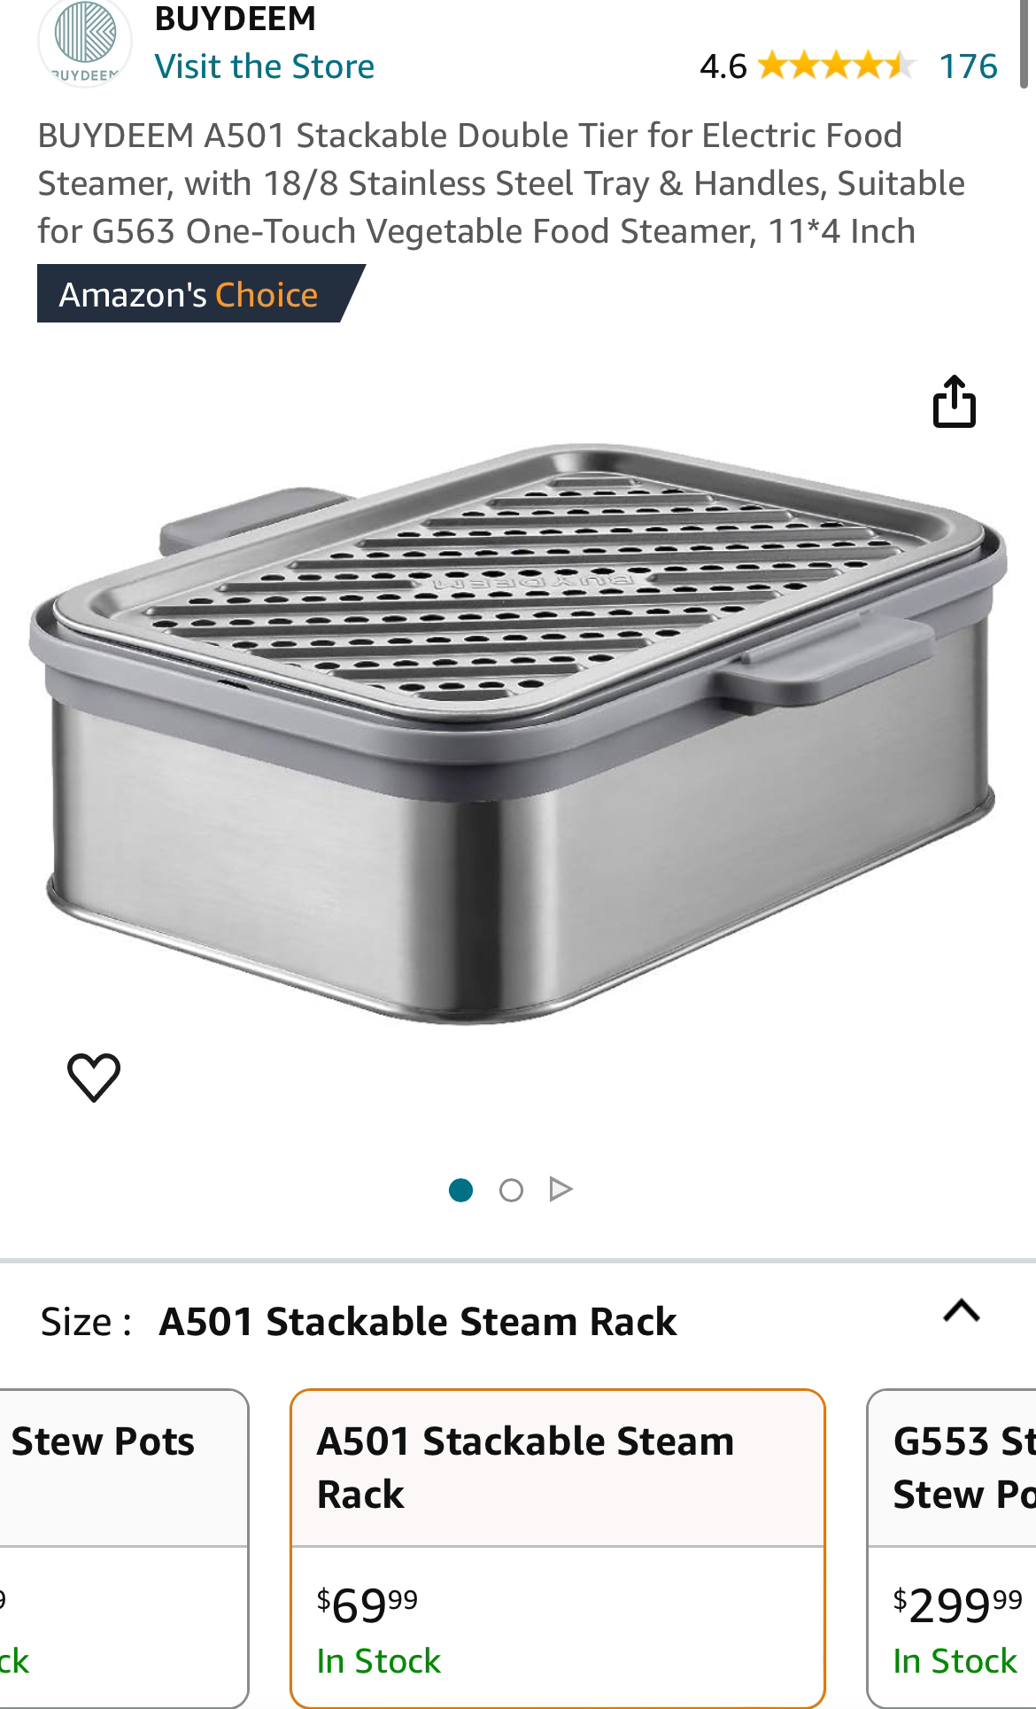Visit the Store link

pyautogui.click(x=264, y=66)
